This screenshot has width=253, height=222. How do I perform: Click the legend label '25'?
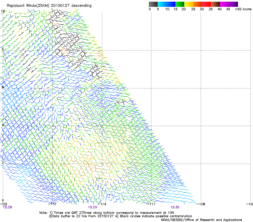193,9
